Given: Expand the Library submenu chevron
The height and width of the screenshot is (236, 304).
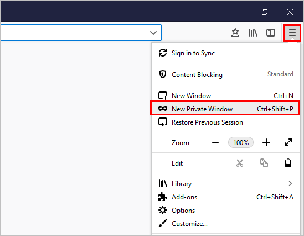Looking at the screenshot, I should coord(290,183).
